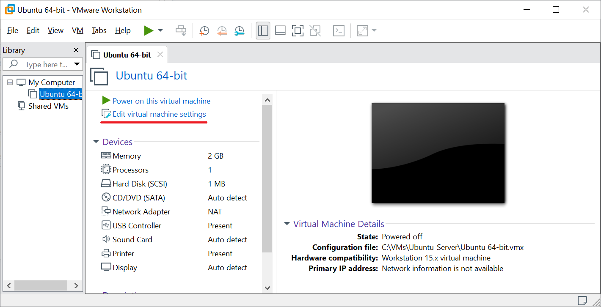Open the Edit menu
Viewport: 601px width, 307px height.
(33, 30)
